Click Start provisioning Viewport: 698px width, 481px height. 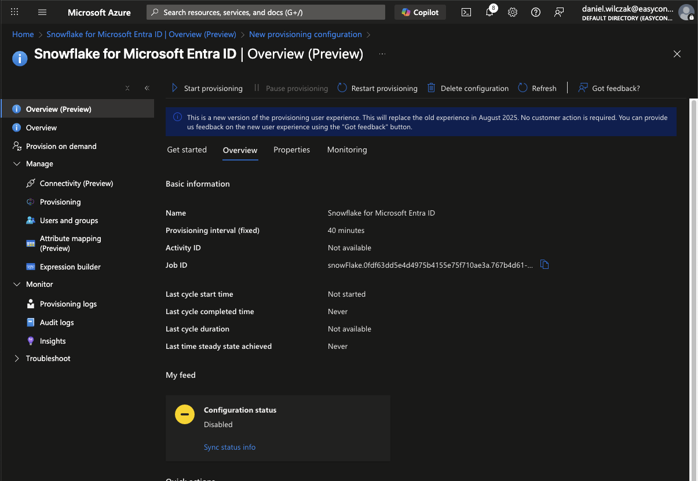click(x=207, y=88)
